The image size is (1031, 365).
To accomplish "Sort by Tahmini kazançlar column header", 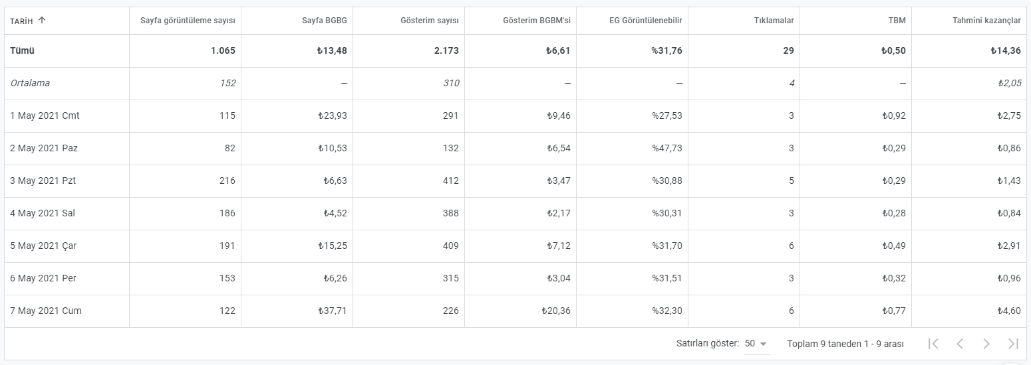I will click(x=986, y=21).
